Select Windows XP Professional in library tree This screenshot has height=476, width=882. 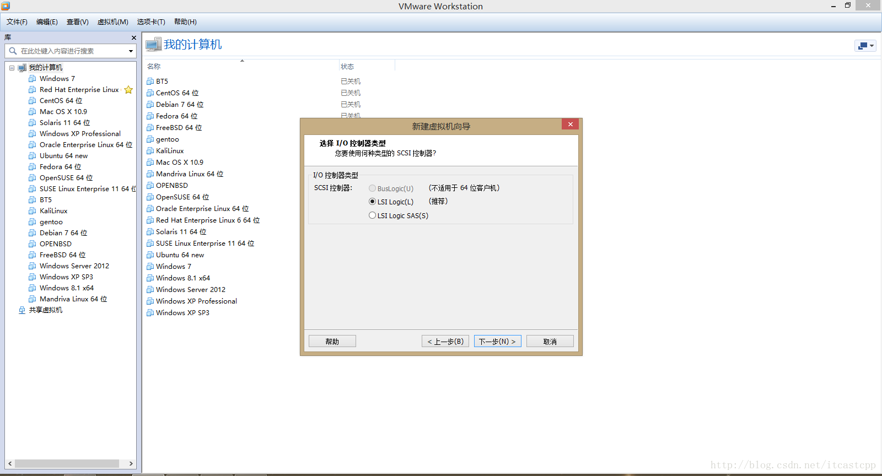[80, 134]
